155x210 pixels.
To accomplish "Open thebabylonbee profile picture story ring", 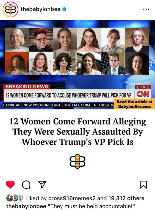I will [11, 10].
